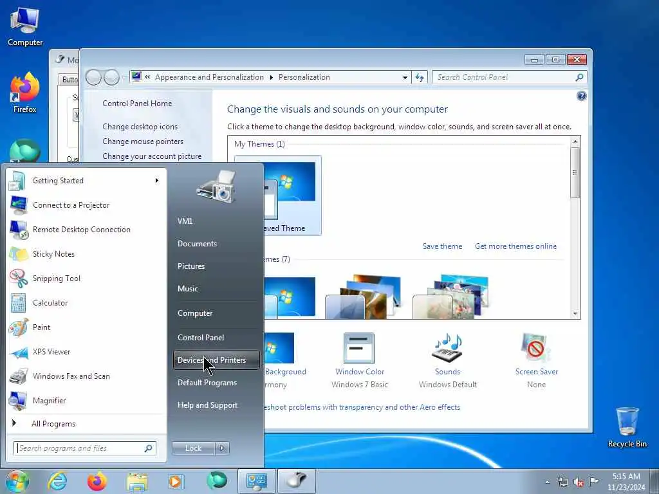Open Internet Explorer from taskbar
The height and width of the screenshot is (494, 659).
[57, 481]
